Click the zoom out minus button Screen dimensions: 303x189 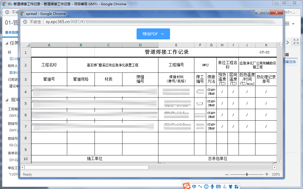(x=227, y=175)
